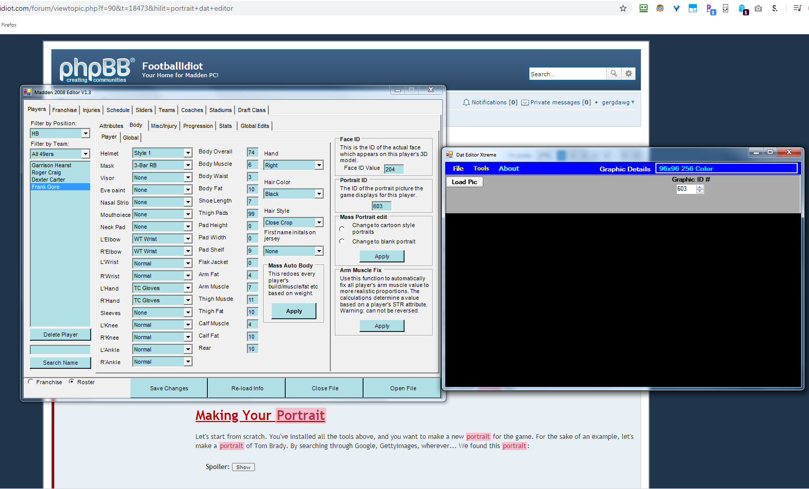Select Garrison Hearst in the player list
This screenshot has width=809, height=489.
tap(51, 165)
